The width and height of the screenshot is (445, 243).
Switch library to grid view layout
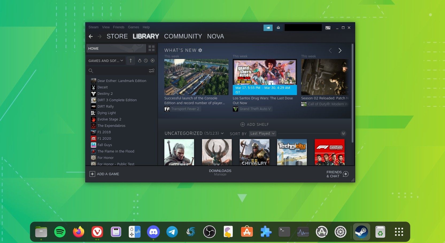tap(152, 48)
